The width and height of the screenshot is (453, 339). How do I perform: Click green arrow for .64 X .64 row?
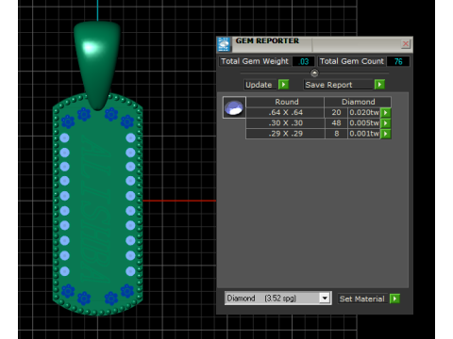385,112
